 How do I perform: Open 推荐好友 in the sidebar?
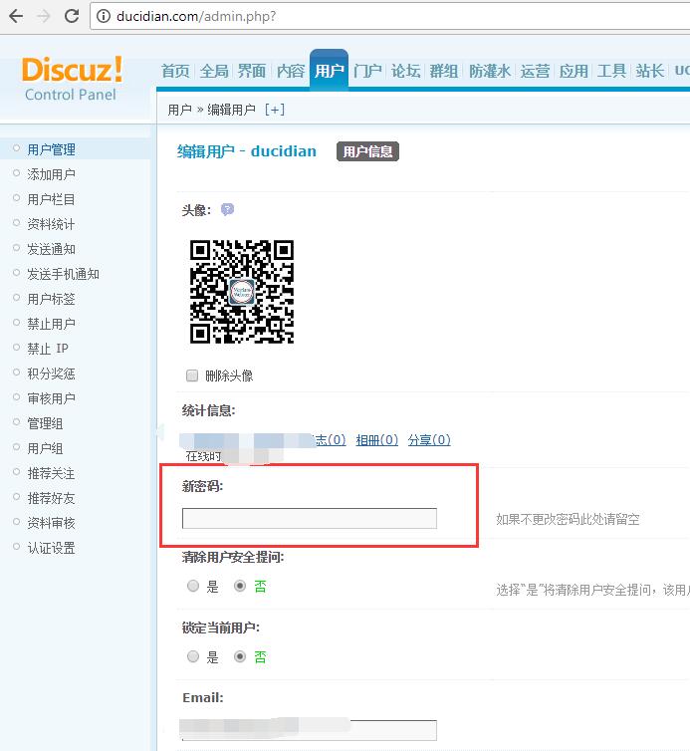pyautogui.click(x=51, y=498)
